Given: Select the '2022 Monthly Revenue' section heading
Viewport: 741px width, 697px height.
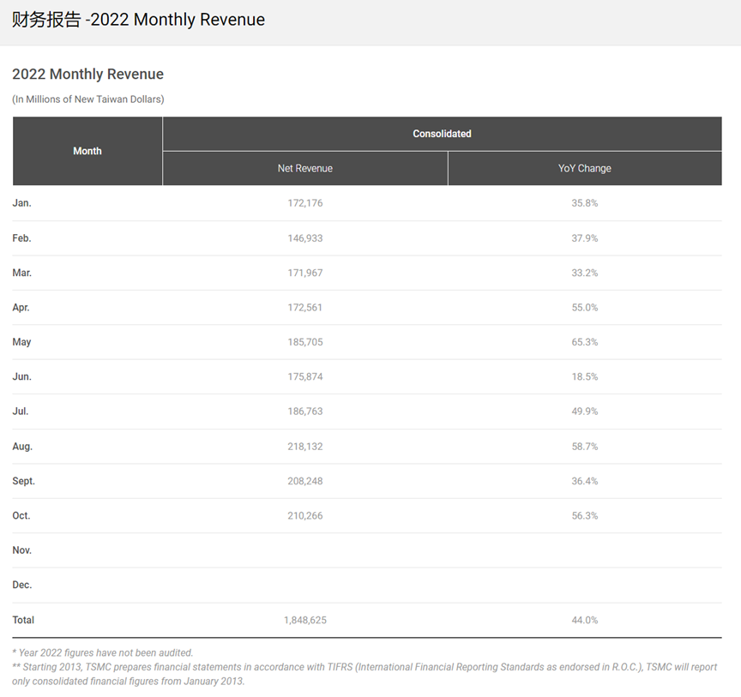Looking at the screenshot, I should pyautogui.click(x=87, y=74).
